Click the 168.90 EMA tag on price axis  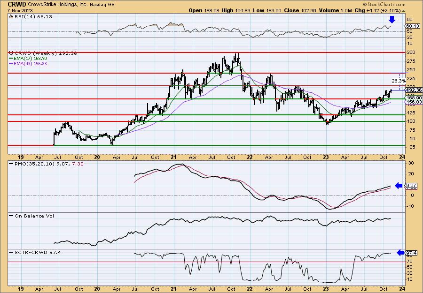pyautogui.click(x=413, y=98)
